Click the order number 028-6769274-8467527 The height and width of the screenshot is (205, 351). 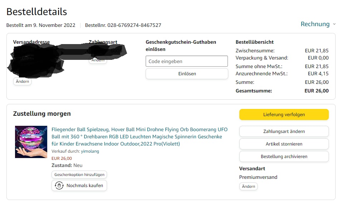click(134, 25)
